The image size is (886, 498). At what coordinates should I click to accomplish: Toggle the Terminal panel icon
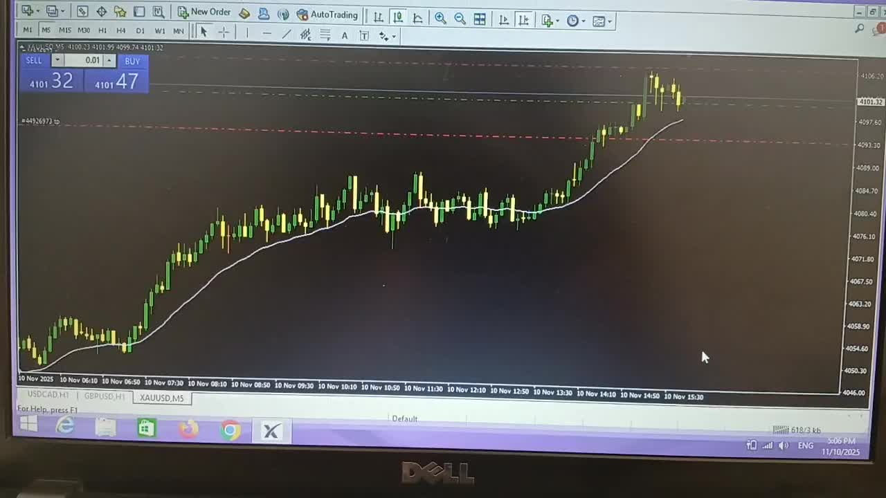[x=139, y=12]
